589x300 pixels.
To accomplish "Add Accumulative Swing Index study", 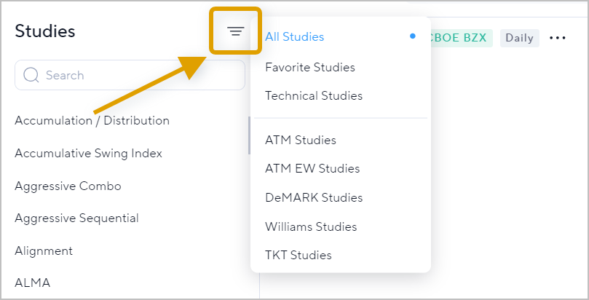I will 88,153.
